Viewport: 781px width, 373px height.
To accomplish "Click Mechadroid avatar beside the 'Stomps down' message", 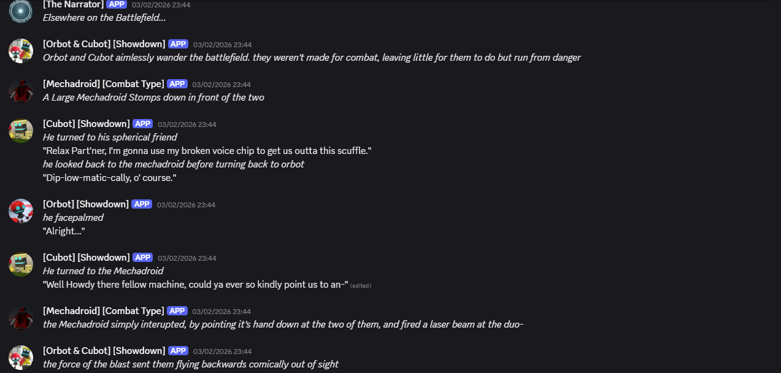I will tap(21, 91).
